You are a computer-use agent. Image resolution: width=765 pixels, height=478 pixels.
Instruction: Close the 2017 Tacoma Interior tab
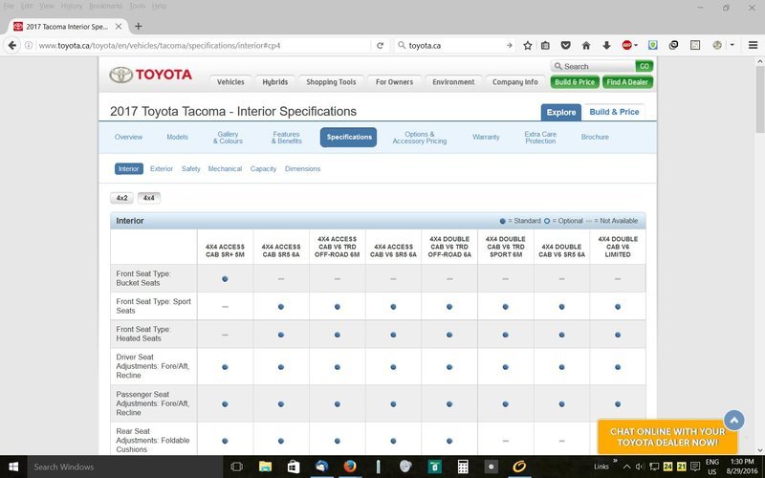click(x=119, y=27)
